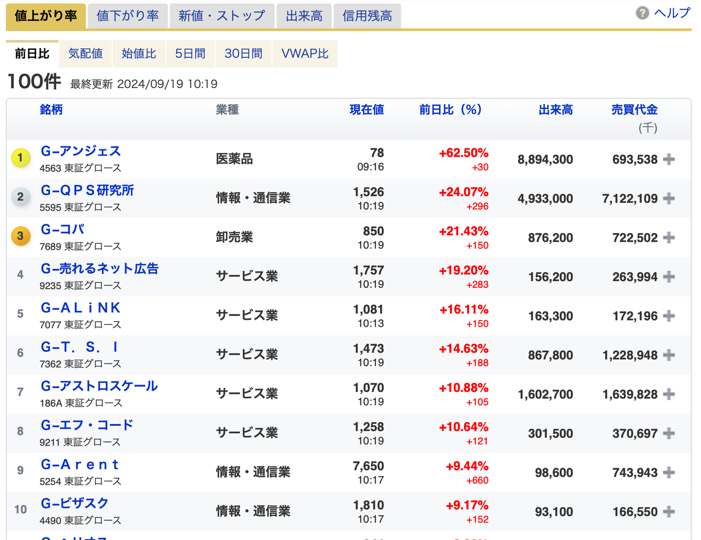Open the 30日間 ranking tab

click(243, 53)
